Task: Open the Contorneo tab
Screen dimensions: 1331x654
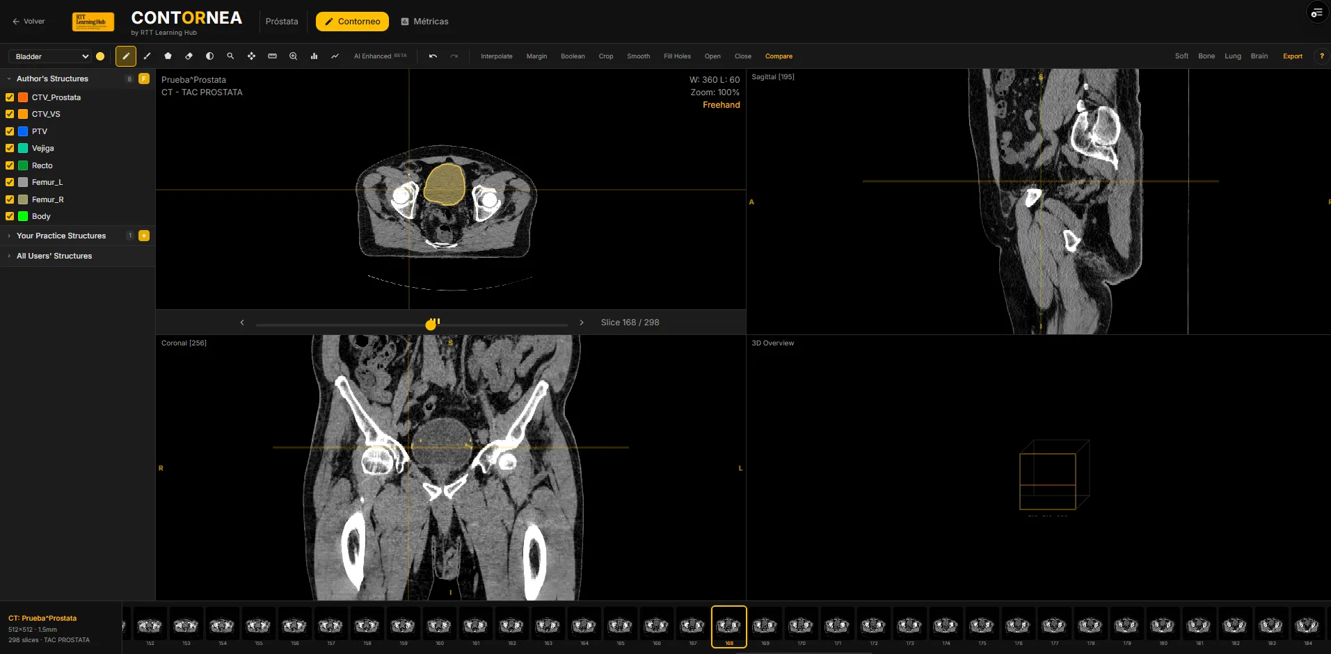Action: (x=352, y=22)
